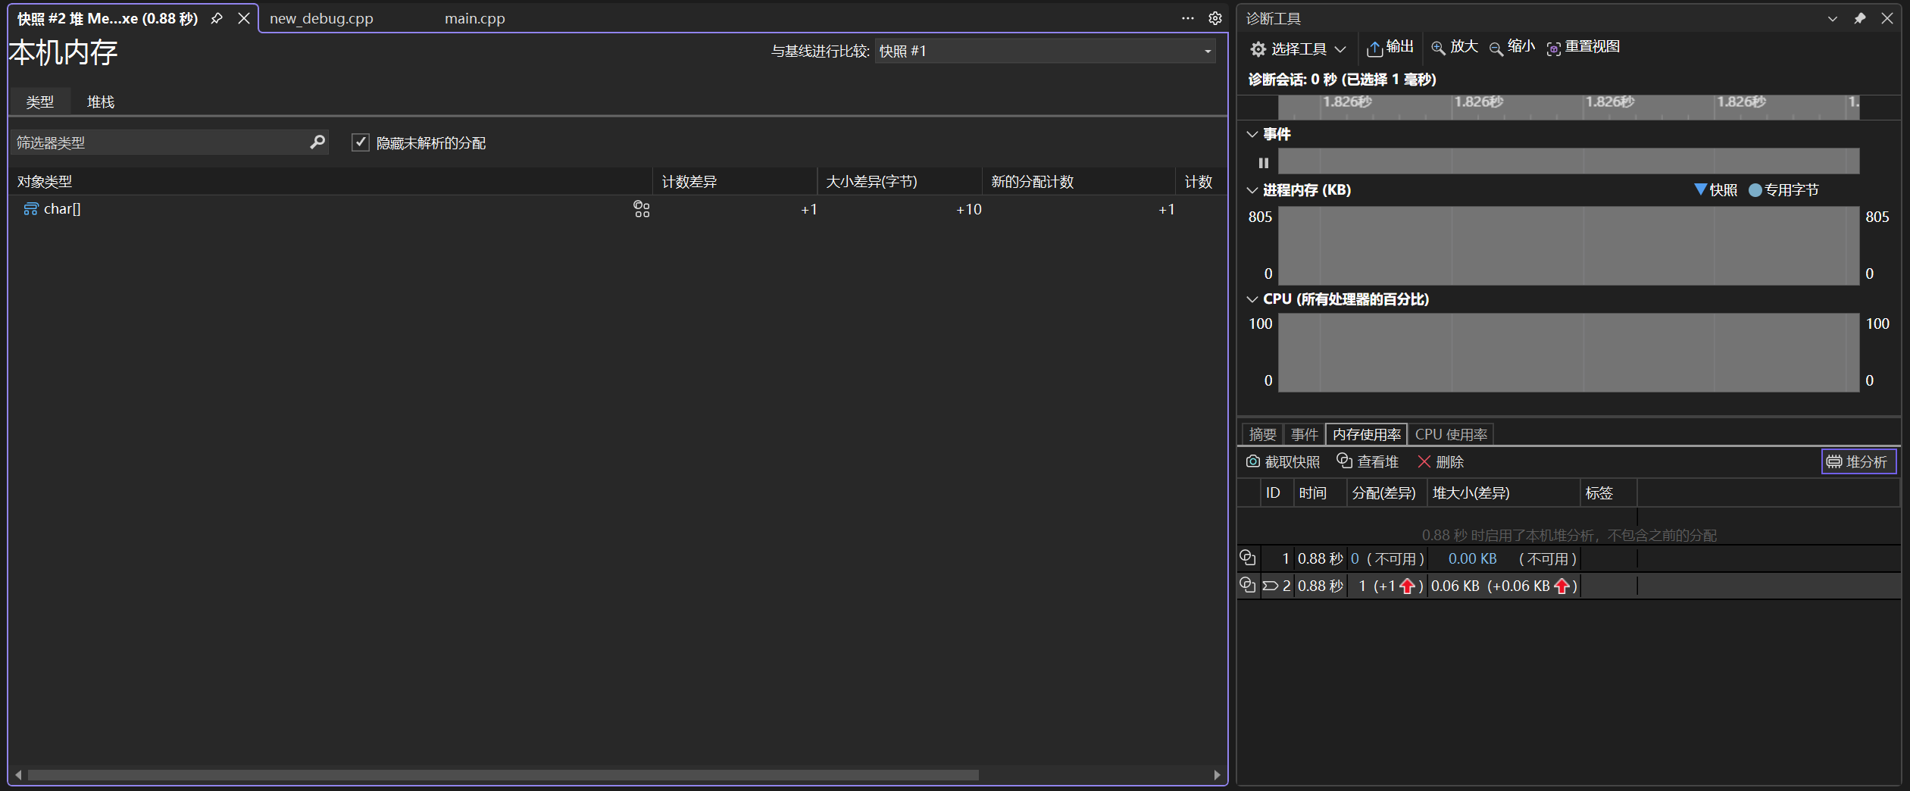Select the 堆栈 view tab

point(101,102)
